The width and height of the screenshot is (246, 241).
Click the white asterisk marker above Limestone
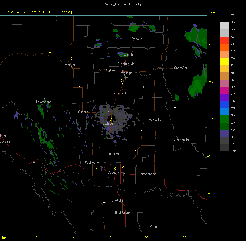tap(44, 99)
